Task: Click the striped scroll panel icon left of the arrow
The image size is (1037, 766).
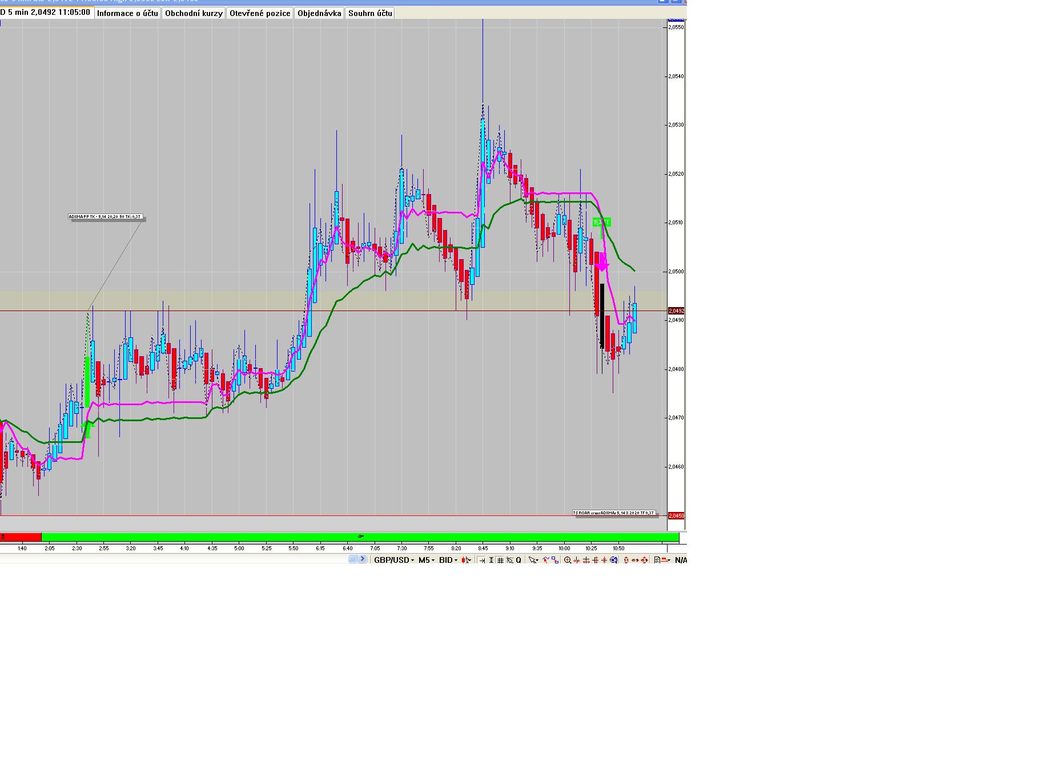Action: [x=352, y=559]
